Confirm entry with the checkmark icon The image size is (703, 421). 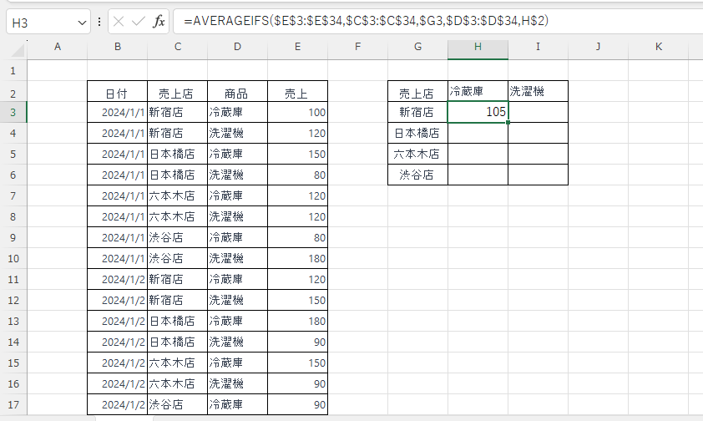tap(138, 22)
